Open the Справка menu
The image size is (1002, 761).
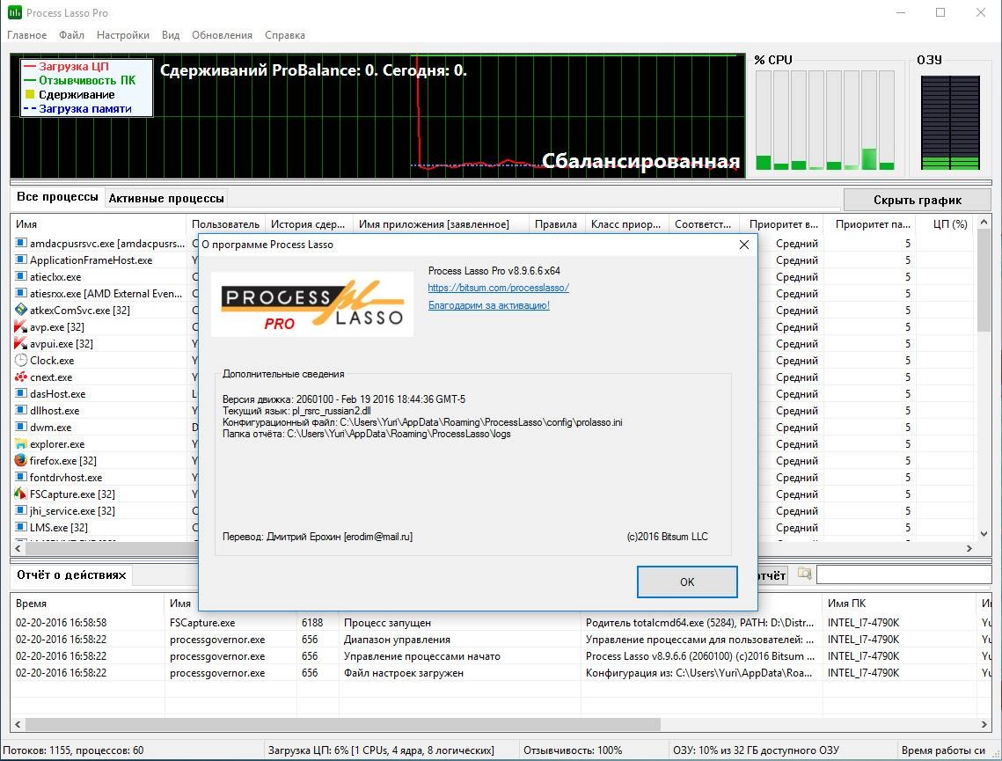click(x=284, y=35)
